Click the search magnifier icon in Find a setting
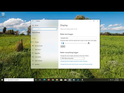The image size is (124, 93). point(56,29)
